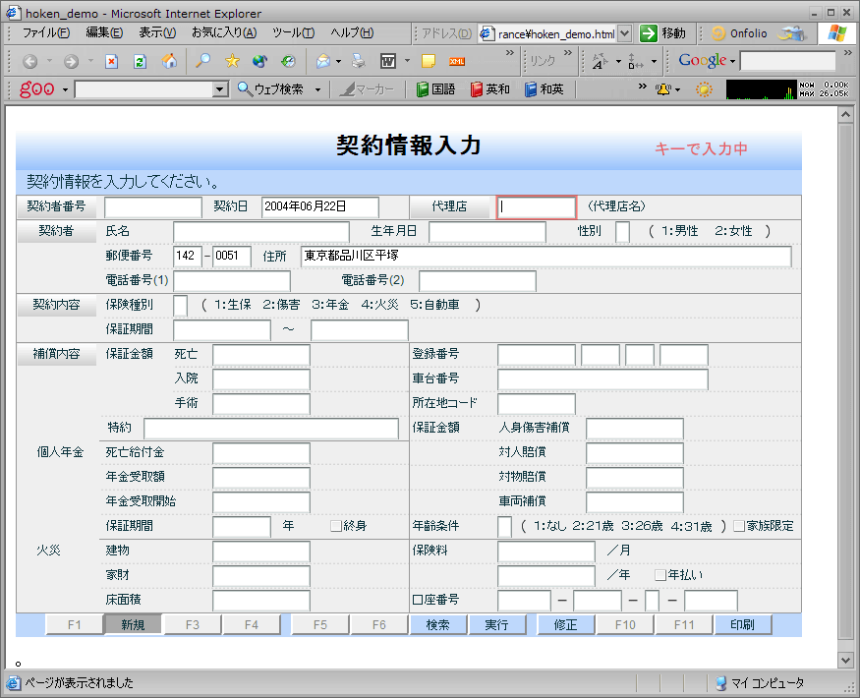Open the Mail dropdown arrow
Screen dimensions: 860x698
pyautogui.click(x=338, y=61)
